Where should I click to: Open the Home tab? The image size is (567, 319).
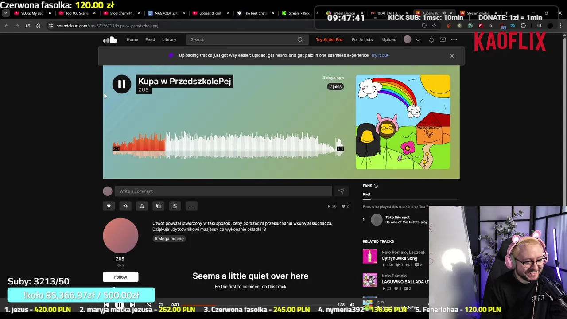point(132,39)
